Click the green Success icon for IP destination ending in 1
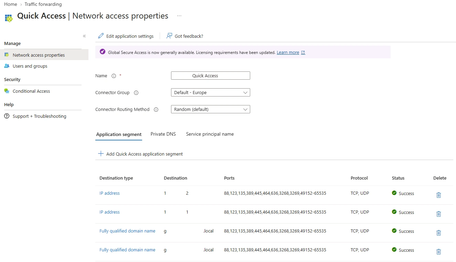 tap(394, 212)
